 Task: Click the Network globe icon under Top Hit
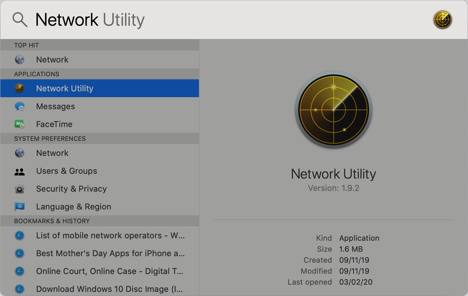pyautogui.click(x=20, y=59)
